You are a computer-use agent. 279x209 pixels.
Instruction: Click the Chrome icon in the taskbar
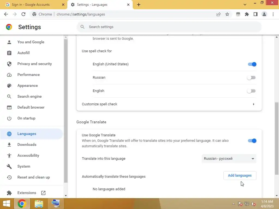tap(22, 204)
